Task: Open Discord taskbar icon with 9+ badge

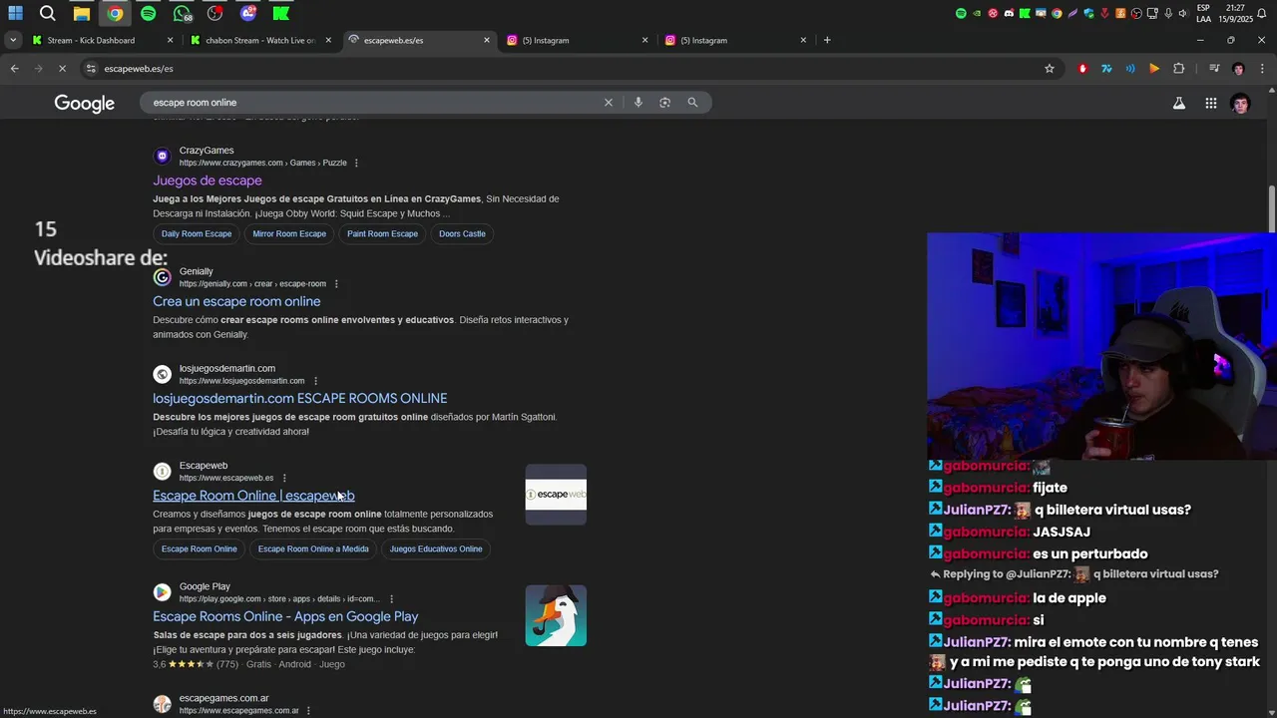Action: pos(248,13)
